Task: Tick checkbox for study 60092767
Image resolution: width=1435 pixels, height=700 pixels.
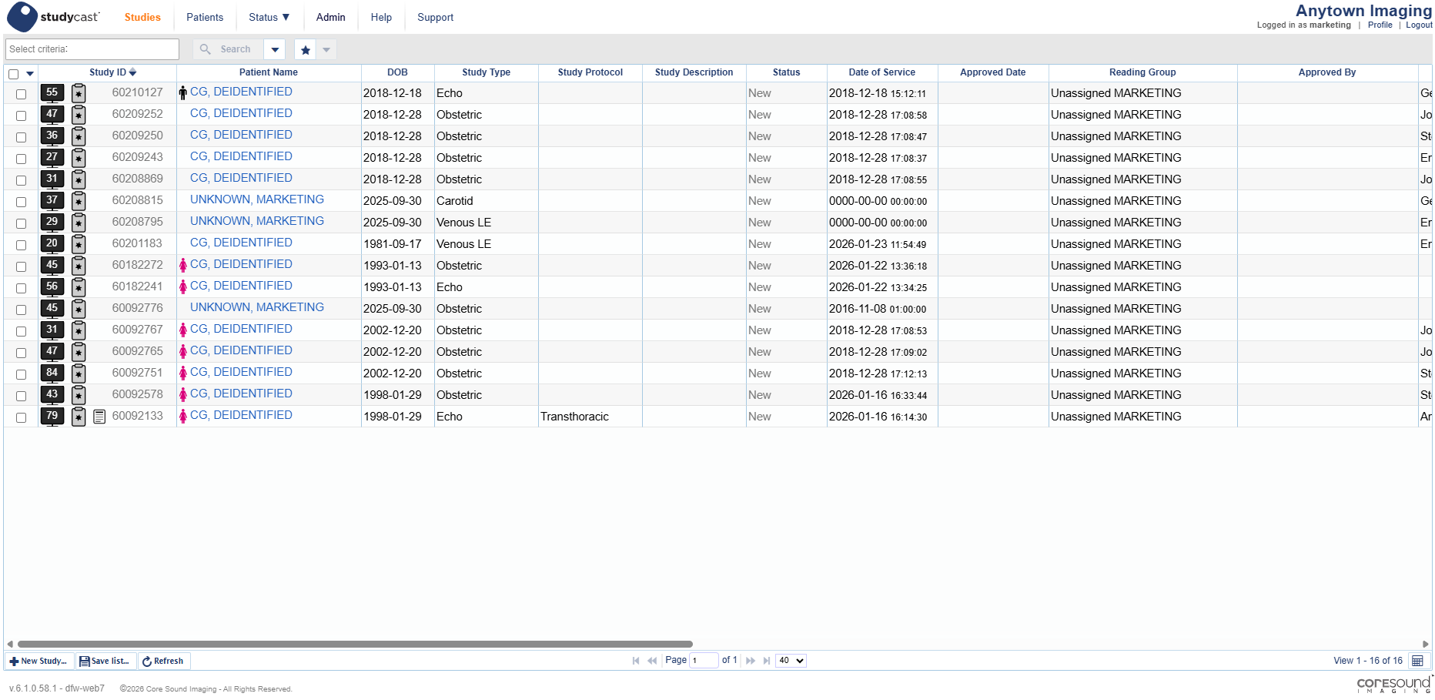Action: coord(22,331)
